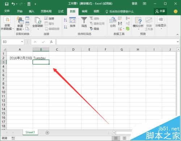This screenshot has height=141, width=181.
Task: Open 分级显示 (Outline) dropdown
Action: tap(161, 23)
